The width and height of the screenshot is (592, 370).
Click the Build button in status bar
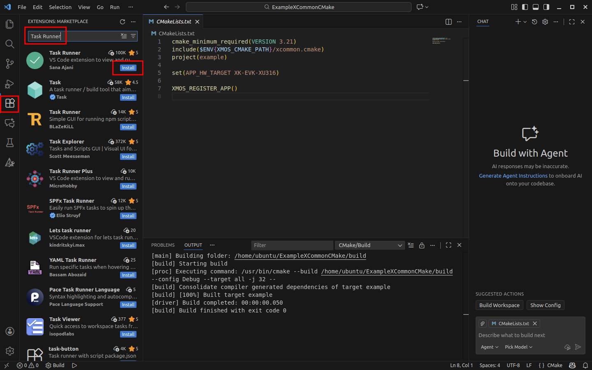pos(55,365)
